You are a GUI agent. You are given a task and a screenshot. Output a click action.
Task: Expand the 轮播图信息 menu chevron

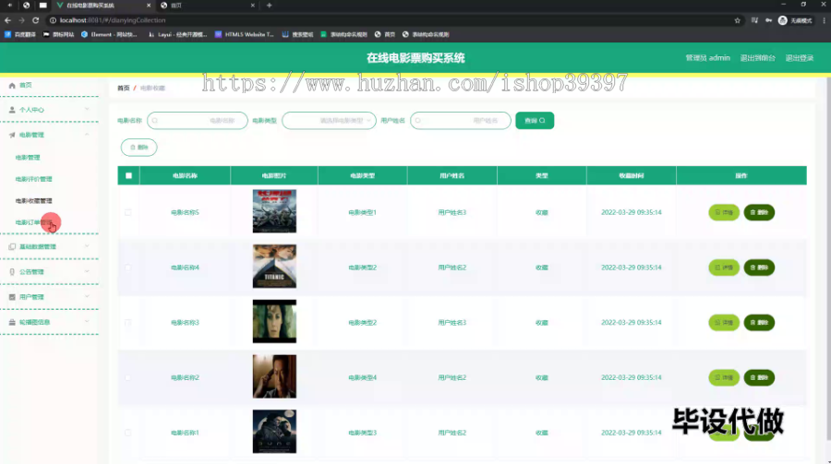87,322
